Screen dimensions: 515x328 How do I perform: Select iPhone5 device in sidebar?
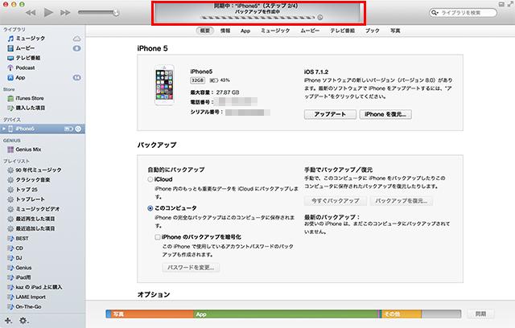coord(43,129)
